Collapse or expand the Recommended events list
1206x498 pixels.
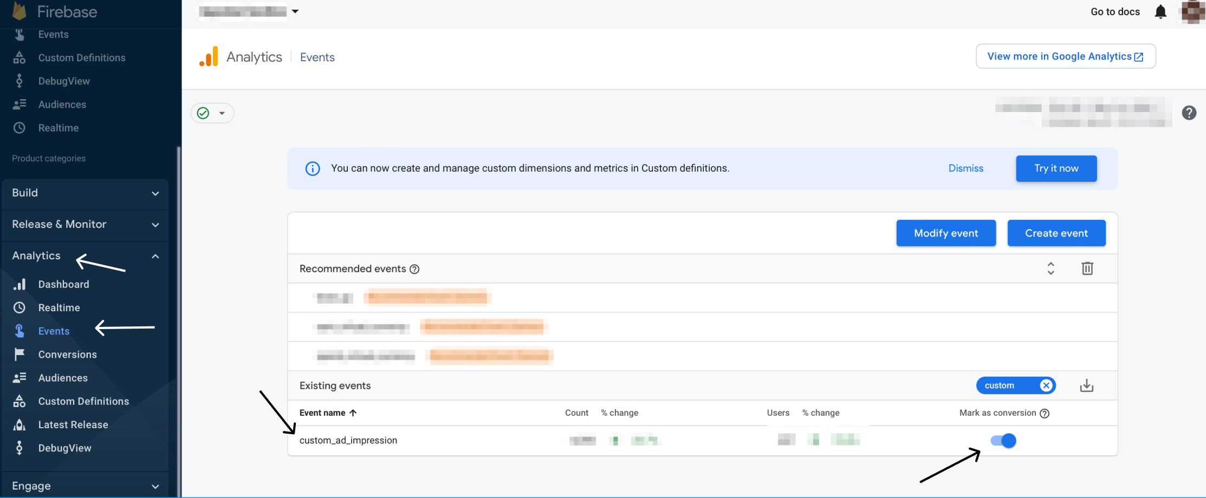click(x=1051, y=268)
